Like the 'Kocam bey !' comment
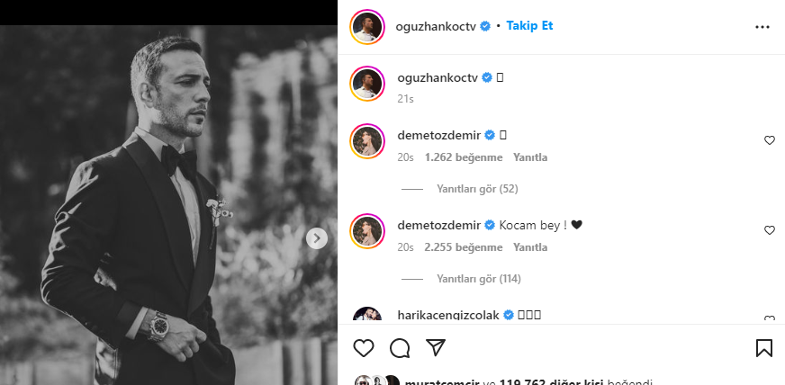 pyautogui.click(x=769, y=230)
